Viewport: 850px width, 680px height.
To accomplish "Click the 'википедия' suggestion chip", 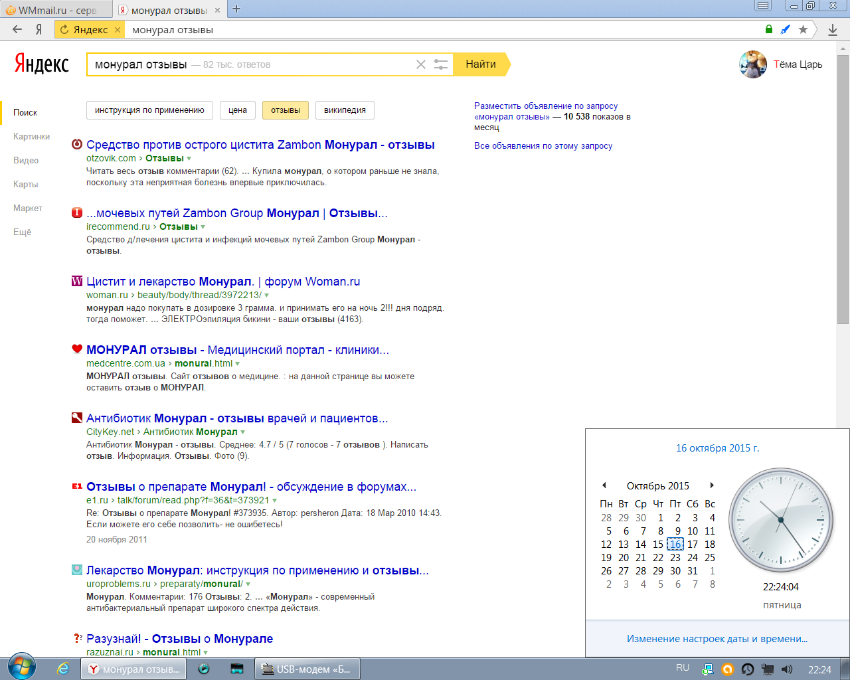I will [x=345, y=110].
